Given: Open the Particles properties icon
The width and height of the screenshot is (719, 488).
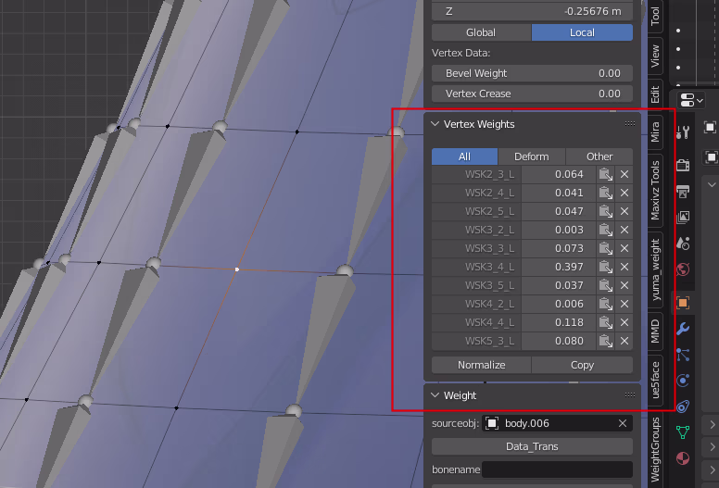Looking at the screenshot, I should [x=683, y=355].
